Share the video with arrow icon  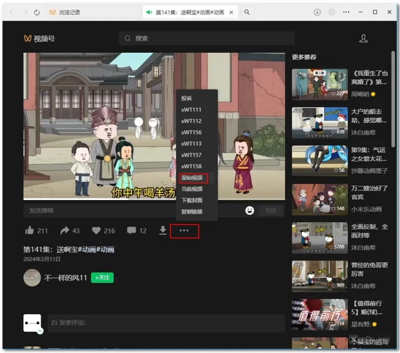point(65,231)
